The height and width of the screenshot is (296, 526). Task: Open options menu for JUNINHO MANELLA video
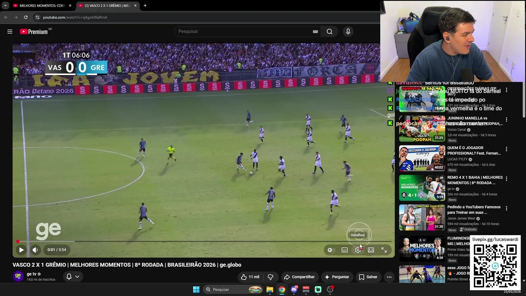[x=506, y=120]
